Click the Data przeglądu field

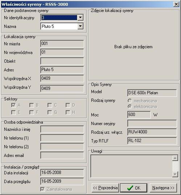point(62,181)
